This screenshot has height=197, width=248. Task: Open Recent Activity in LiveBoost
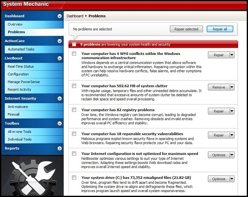(34, 90)
